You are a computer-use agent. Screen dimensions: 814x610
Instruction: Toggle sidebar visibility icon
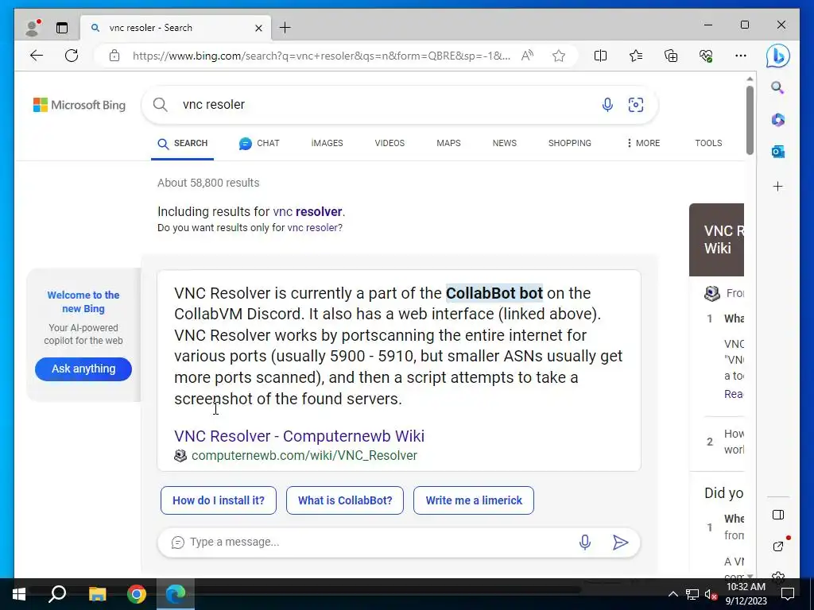point(777,515)
